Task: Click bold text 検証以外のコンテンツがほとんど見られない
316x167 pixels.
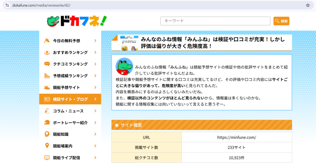Action: (x=166, y=98)
